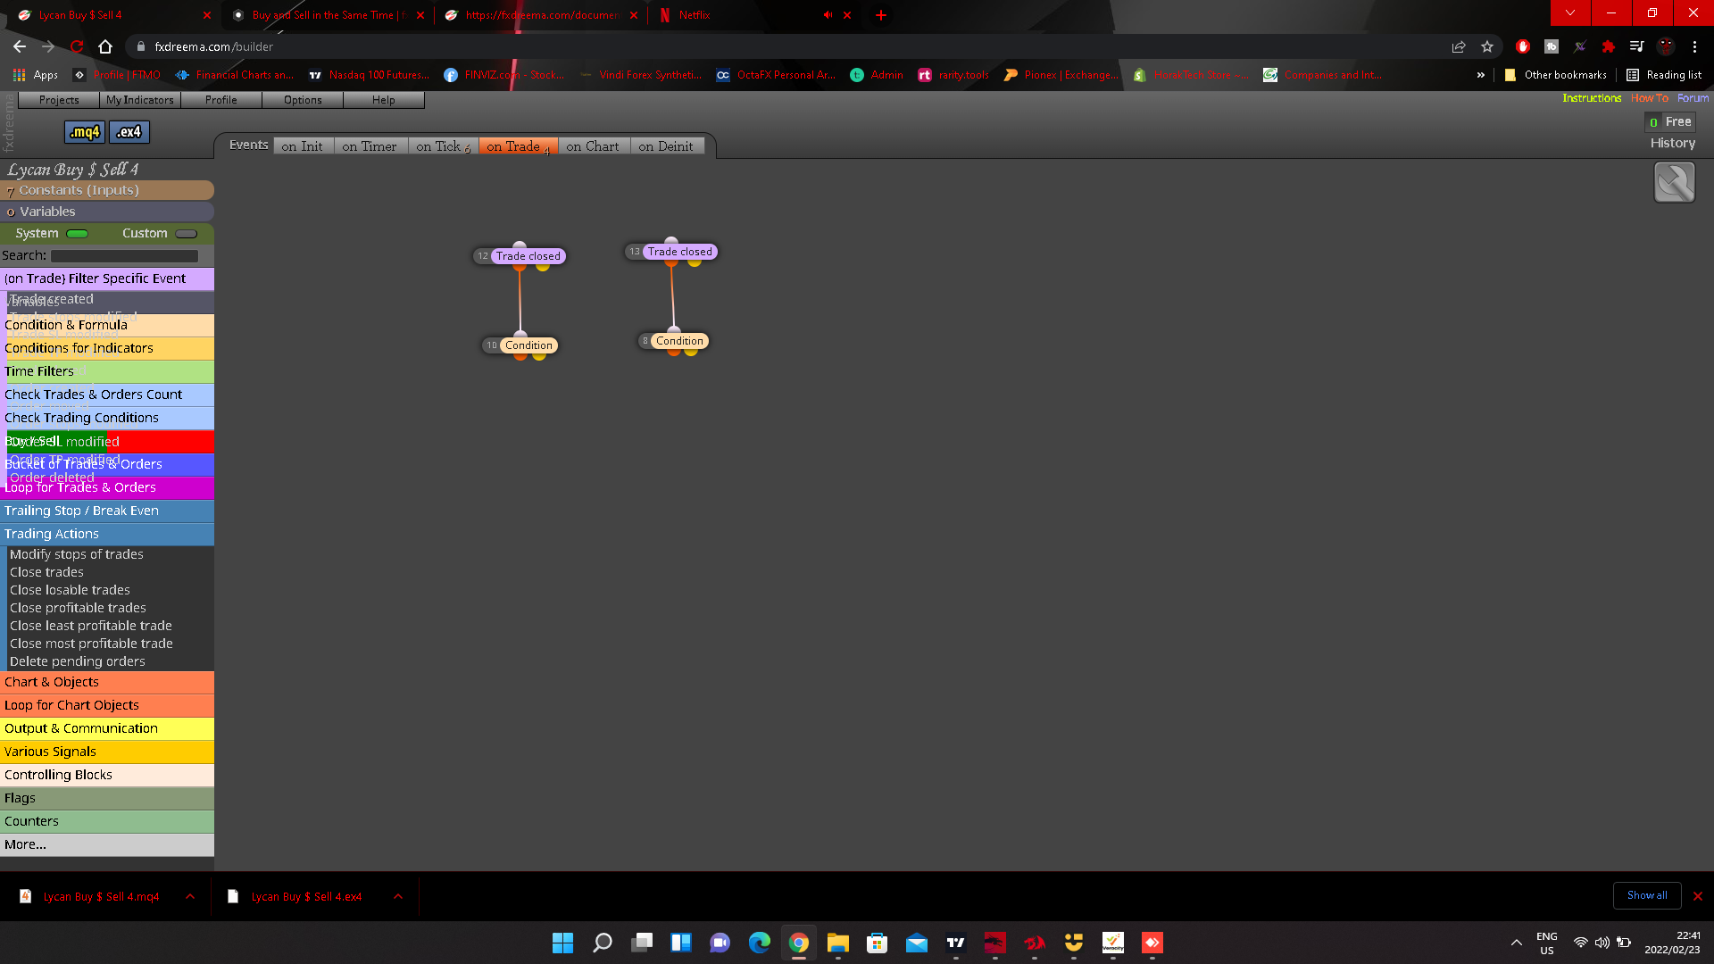The width and height of the screenshot is (1714, 964).
Task: Click Show all downloads button
Action: pyautogui.click(x=1647, y=895)
